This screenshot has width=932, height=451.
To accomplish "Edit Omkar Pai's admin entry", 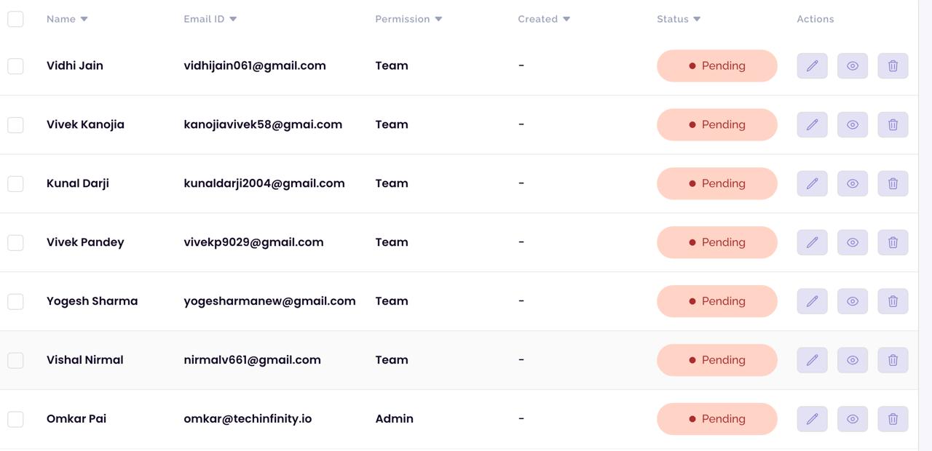I will pos(812,419).
